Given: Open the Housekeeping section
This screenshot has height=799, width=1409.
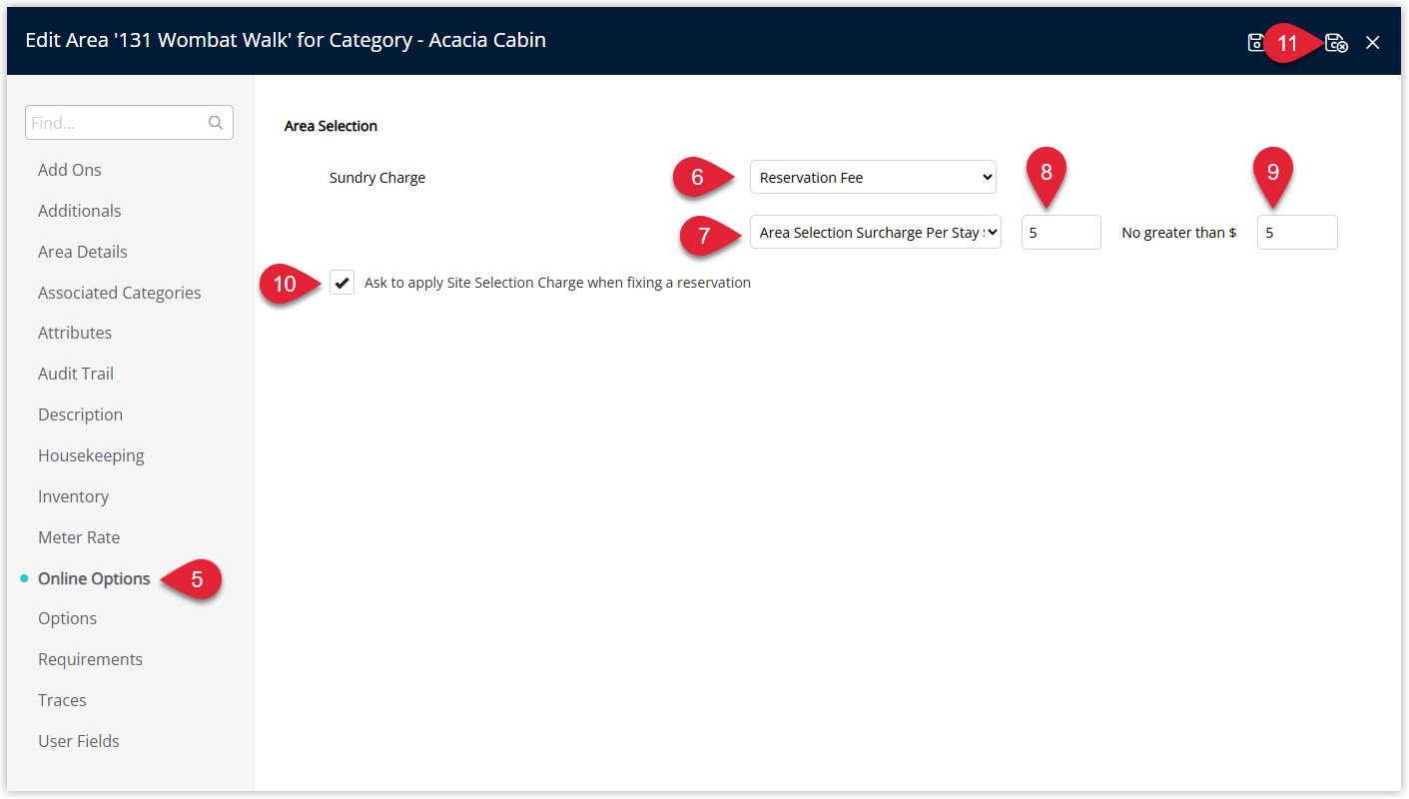Looking at the screenshot, I should point(91,455).
